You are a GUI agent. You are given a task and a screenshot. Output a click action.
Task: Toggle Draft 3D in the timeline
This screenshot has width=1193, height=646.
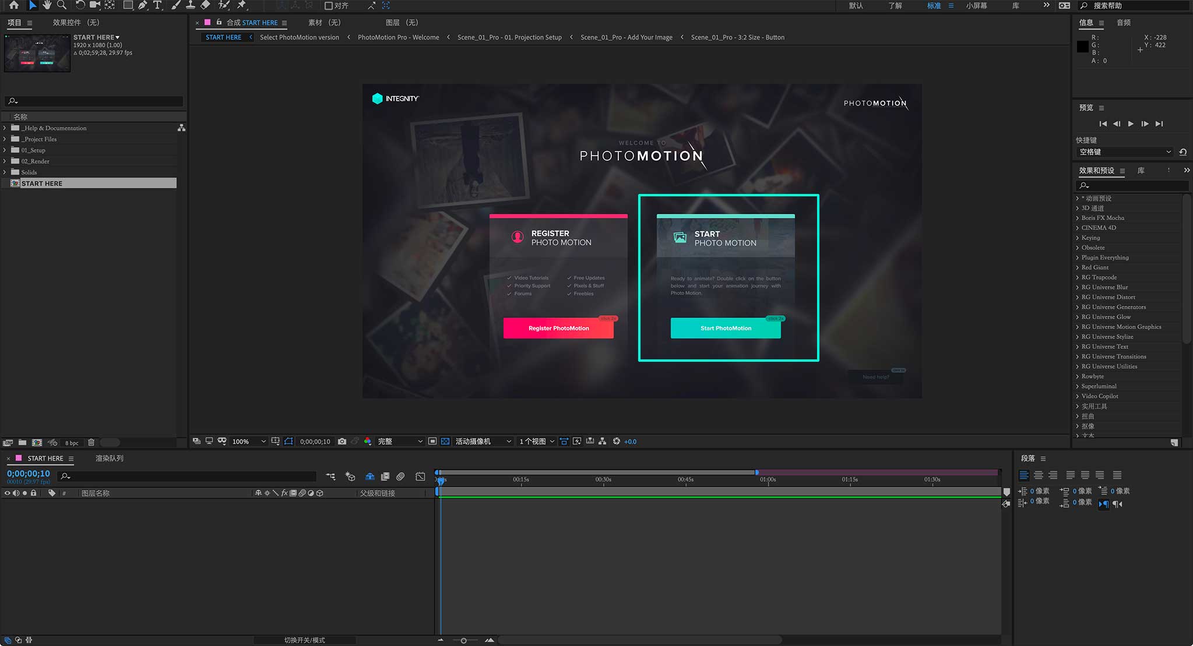pos(350,476)
